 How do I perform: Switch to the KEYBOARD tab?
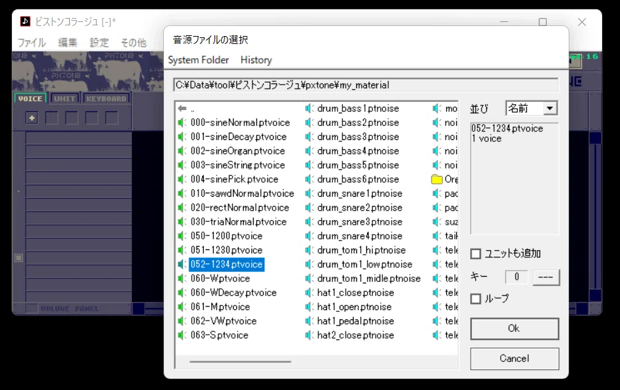tap(106, 99)
